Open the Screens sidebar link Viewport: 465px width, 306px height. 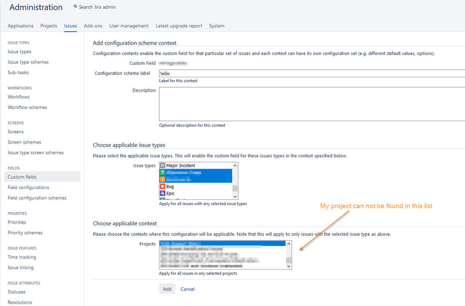point(16,131)
